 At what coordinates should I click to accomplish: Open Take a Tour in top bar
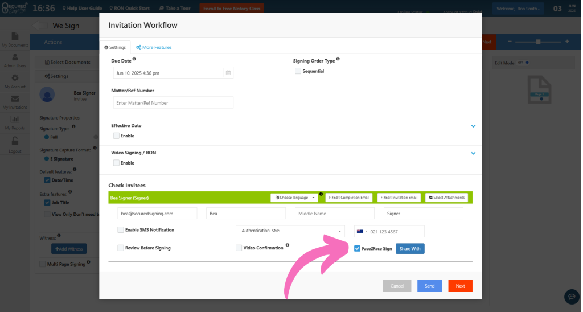tap(175, 8)
